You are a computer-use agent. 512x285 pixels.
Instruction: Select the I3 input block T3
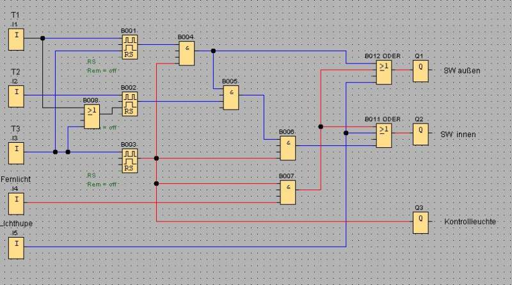(x=17, y=153)
